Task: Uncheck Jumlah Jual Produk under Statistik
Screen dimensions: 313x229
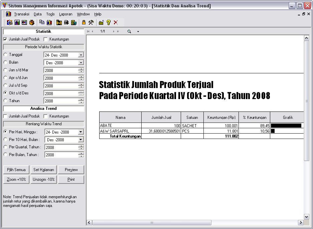Action: click(5, 39)
